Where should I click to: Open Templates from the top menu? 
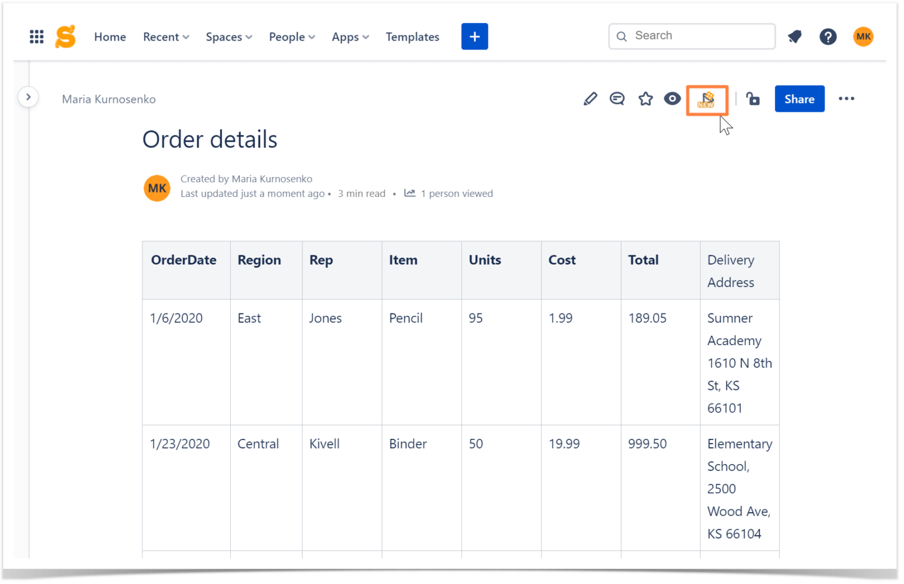click(412, 36)
